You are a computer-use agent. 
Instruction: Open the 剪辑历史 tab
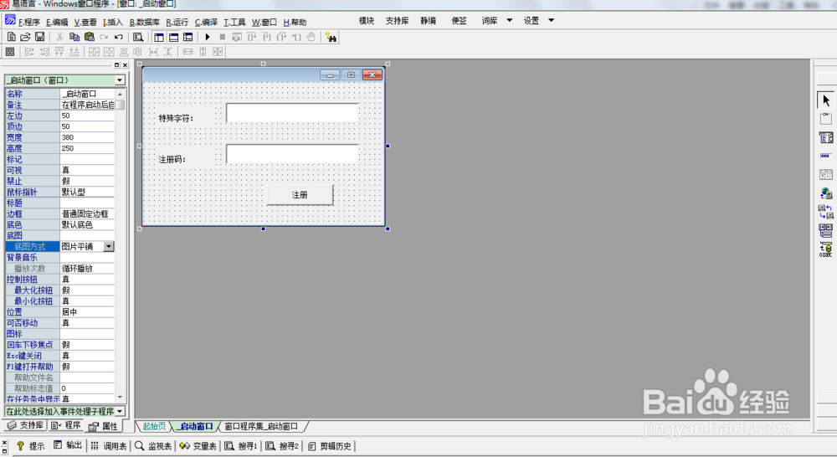click(x=331, y=446)
